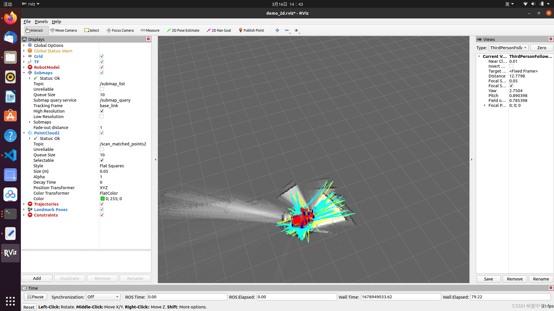Click the Add display button
Image resolution: width=554 pixels, height=311 pixels.
37,278
